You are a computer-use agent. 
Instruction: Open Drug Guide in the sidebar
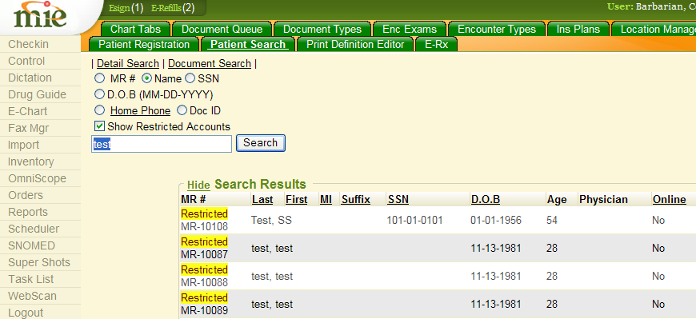point(40,94)
